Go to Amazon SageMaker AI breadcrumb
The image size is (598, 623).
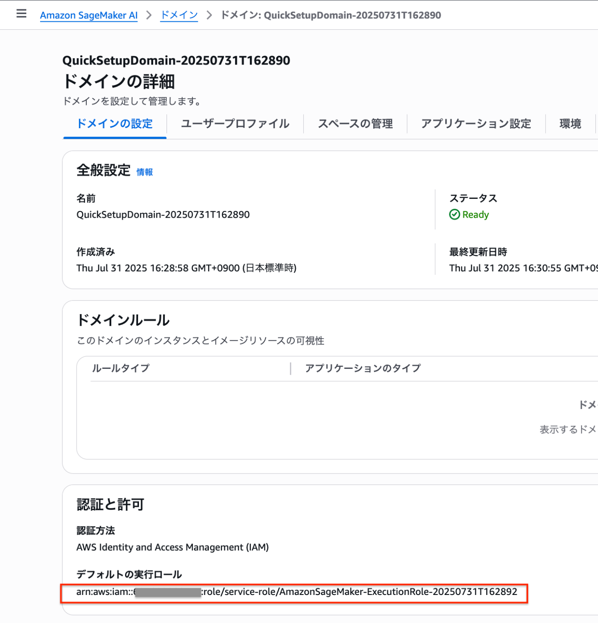[89, 15]
